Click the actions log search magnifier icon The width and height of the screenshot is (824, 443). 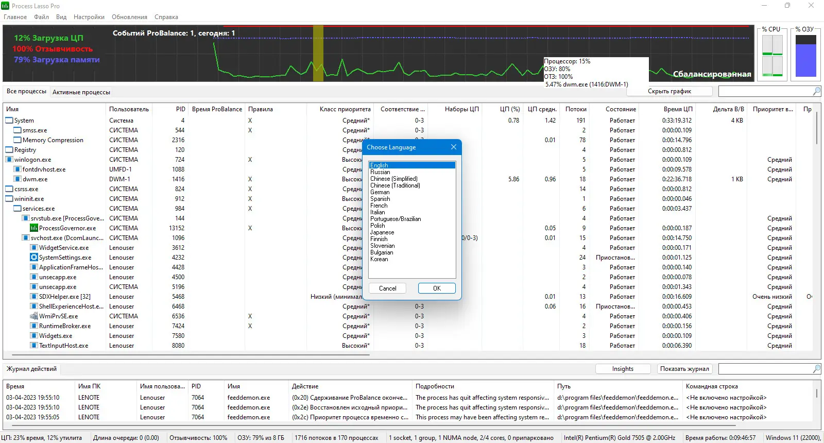[x=816, y=369]
